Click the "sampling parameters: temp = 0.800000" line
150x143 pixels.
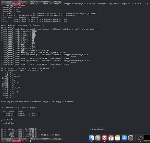point(37,102)
